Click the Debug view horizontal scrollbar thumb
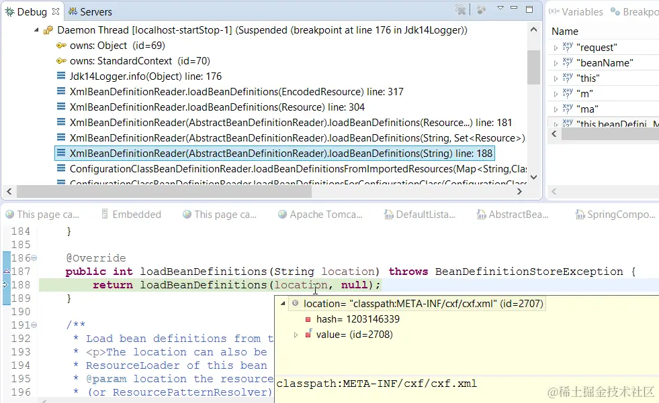This screenshot has height=403, width=659. (x=164, y=192)
